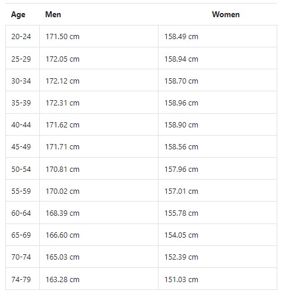
Task: Select the 158.49 cm women's height cell
Action: point(217,36)
